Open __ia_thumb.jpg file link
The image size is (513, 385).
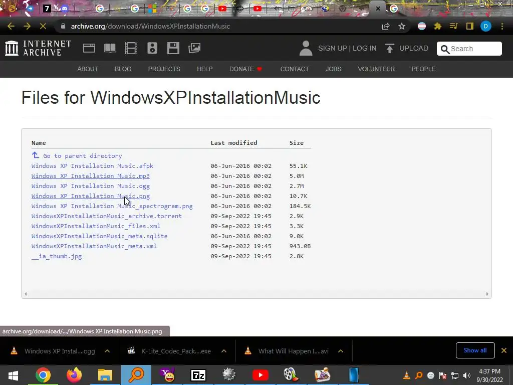pyautogui.click(x=57, y=256)
